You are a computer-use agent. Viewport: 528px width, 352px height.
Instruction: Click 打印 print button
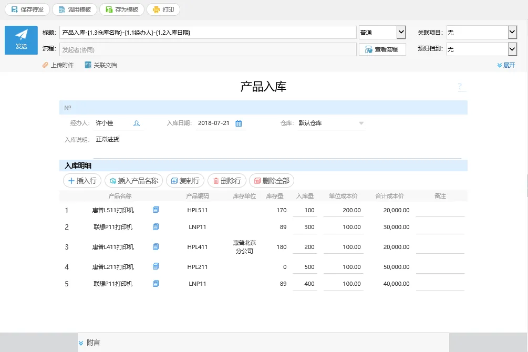163,9
